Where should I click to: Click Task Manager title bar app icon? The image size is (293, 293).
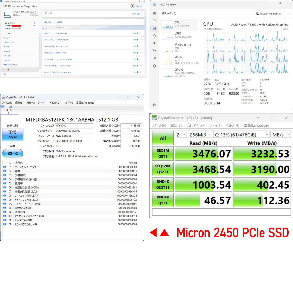155,4
